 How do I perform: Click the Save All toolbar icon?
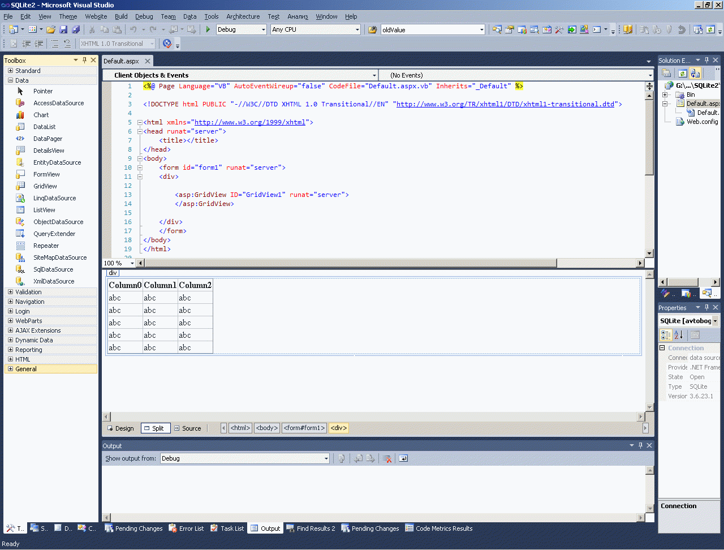click(76, 29)
